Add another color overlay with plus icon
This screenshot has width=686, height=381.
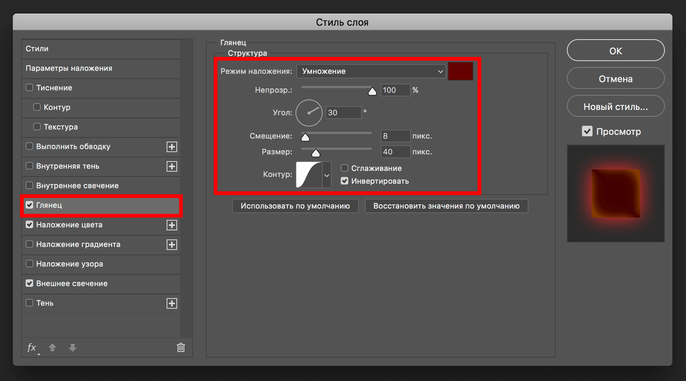172,225
